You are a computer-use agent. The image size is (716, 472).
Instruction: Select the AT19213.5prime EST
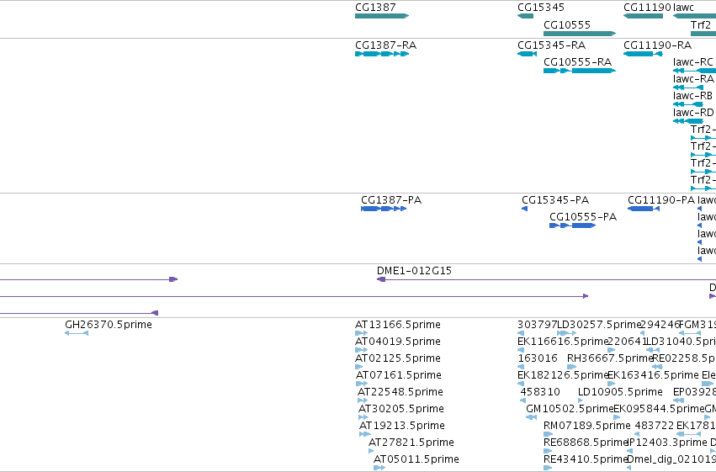click(x=365, y=434)
